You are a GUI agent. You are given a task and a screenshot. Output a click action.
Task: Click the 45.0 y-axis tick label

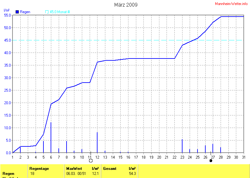[7, 40]
